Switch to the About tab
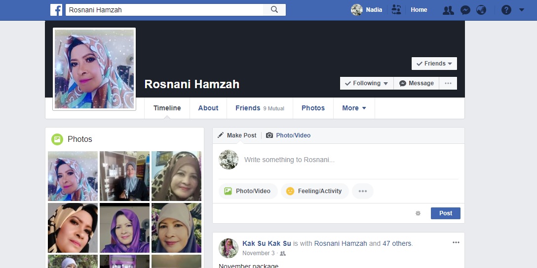Image resolution: width=537 pixels, height=268 pixels. click(x=208, y=108)
